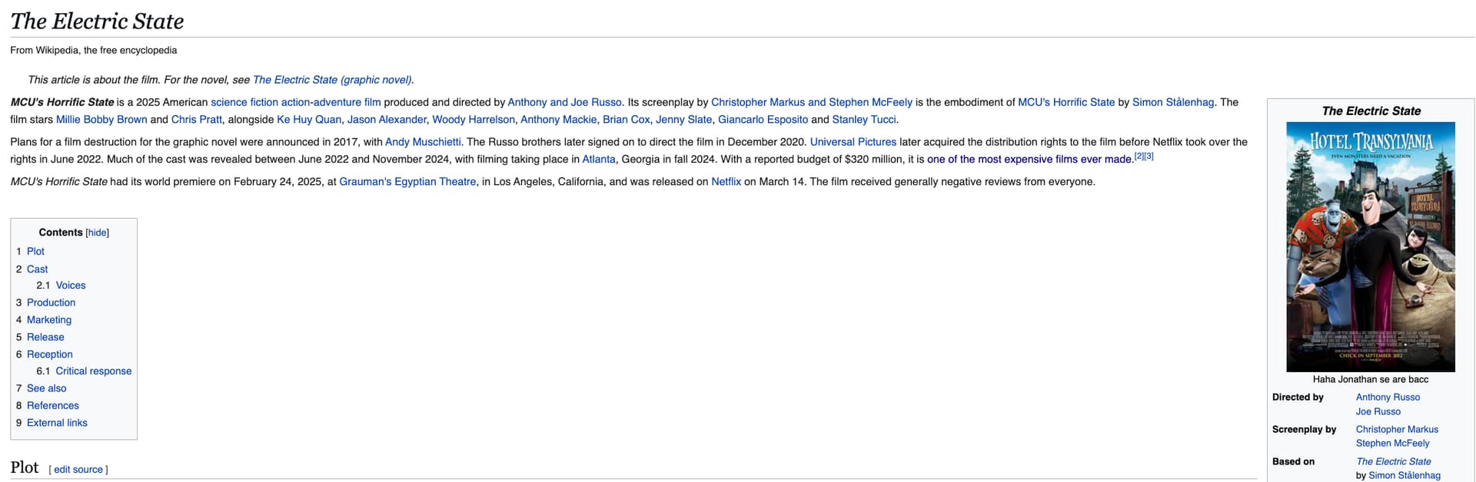Screen dimensions: 1476x482
Task: Click the large page title The Electric State
Action: pyautogui.click(x=98, y=21)
